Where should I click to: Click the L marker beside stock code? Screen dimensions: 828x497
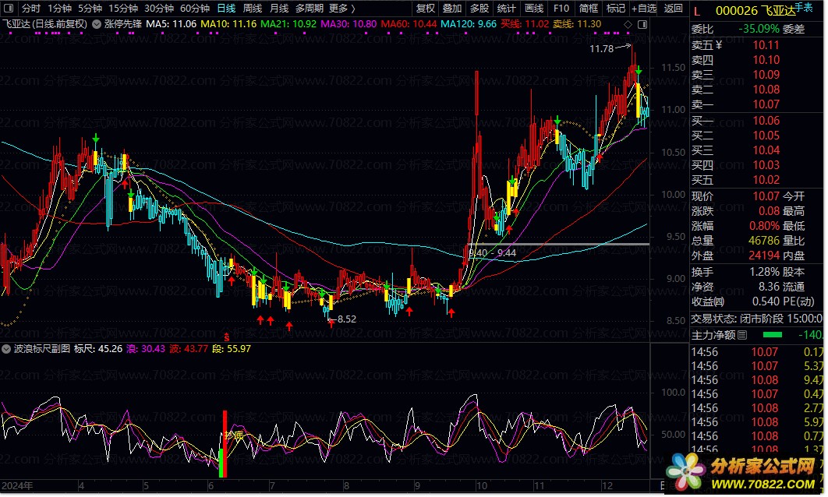click(x=697, y=11)
